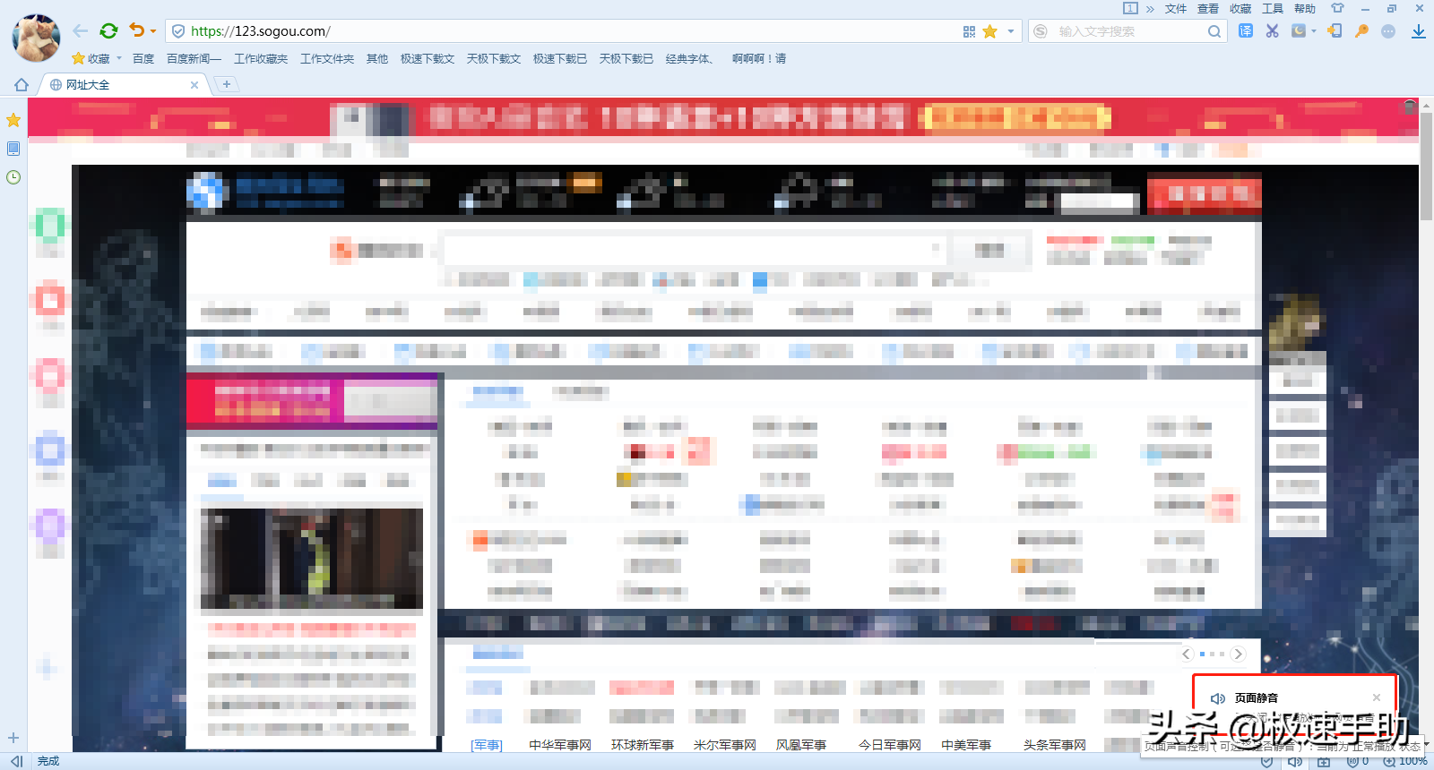Open the downloads manager arrow icon
Viewport: 1434px width, 770px height.
(1419, 31)
